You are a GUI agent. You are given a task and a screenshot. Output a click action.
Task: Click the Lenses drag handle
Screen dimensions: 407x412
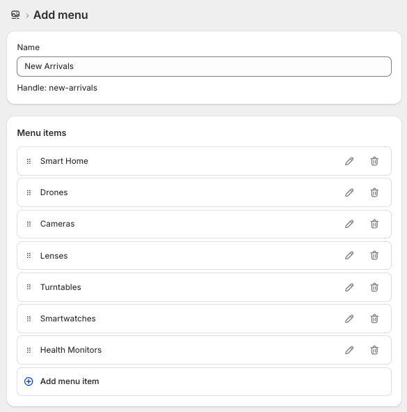tap(29, 255)
